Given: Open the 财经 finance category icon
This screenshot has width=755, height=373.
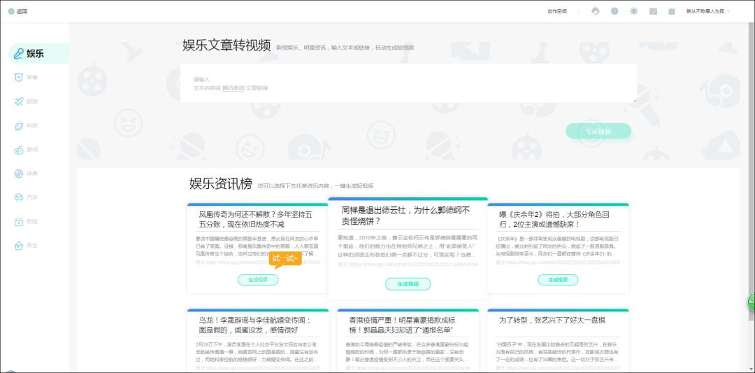Looking at the screenshot, I should (19, 222).
